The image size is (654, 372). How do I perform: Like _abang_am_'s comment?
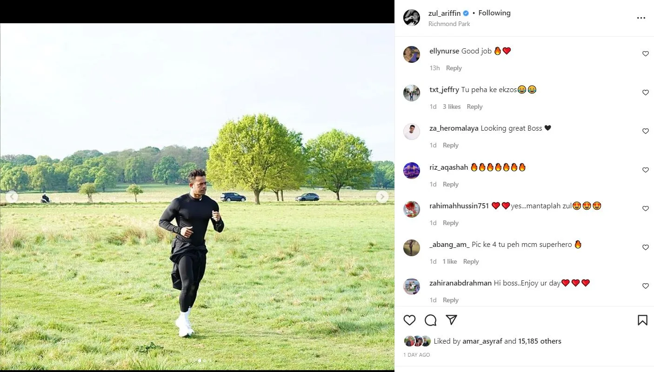645,247
